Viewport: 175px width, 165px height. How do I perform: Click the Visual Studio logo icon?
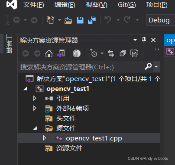point(12,4)
